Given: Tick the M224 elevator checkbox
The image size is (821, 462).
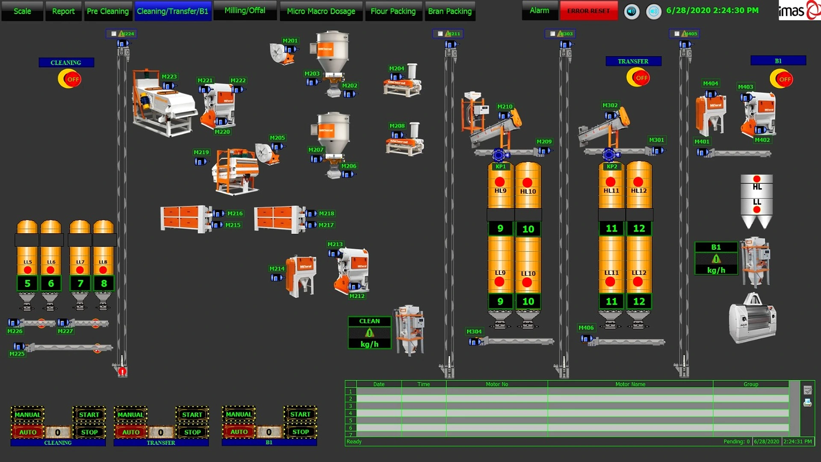Looking at the screenshot, I should 114,33.
